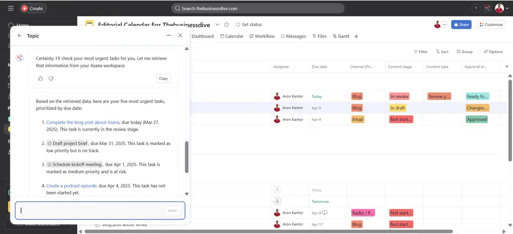Assign the unassigned task due Today
The height and width of the screenshot is (234, 513).
278,190
